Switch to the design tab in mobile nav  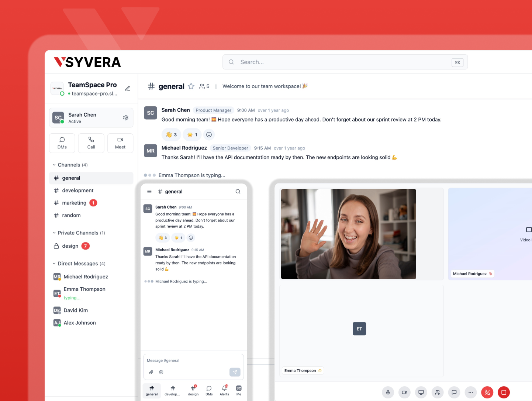[x=193, y=390]
